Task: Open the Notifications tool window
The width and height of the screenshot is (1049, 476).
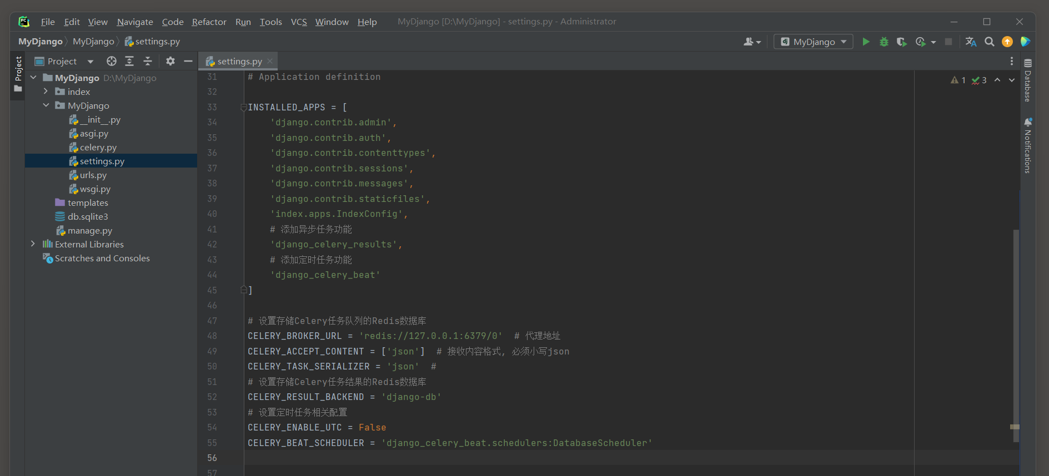Action: tap(1028, 145)
